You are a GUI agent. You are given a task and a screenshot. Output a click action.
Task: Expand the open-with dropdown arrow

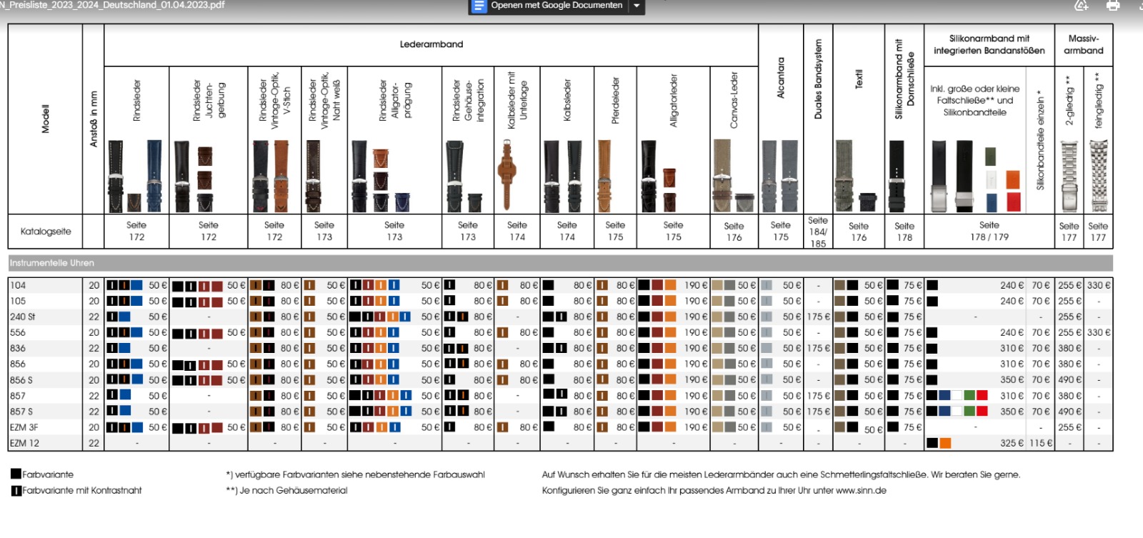coord(637,6)
